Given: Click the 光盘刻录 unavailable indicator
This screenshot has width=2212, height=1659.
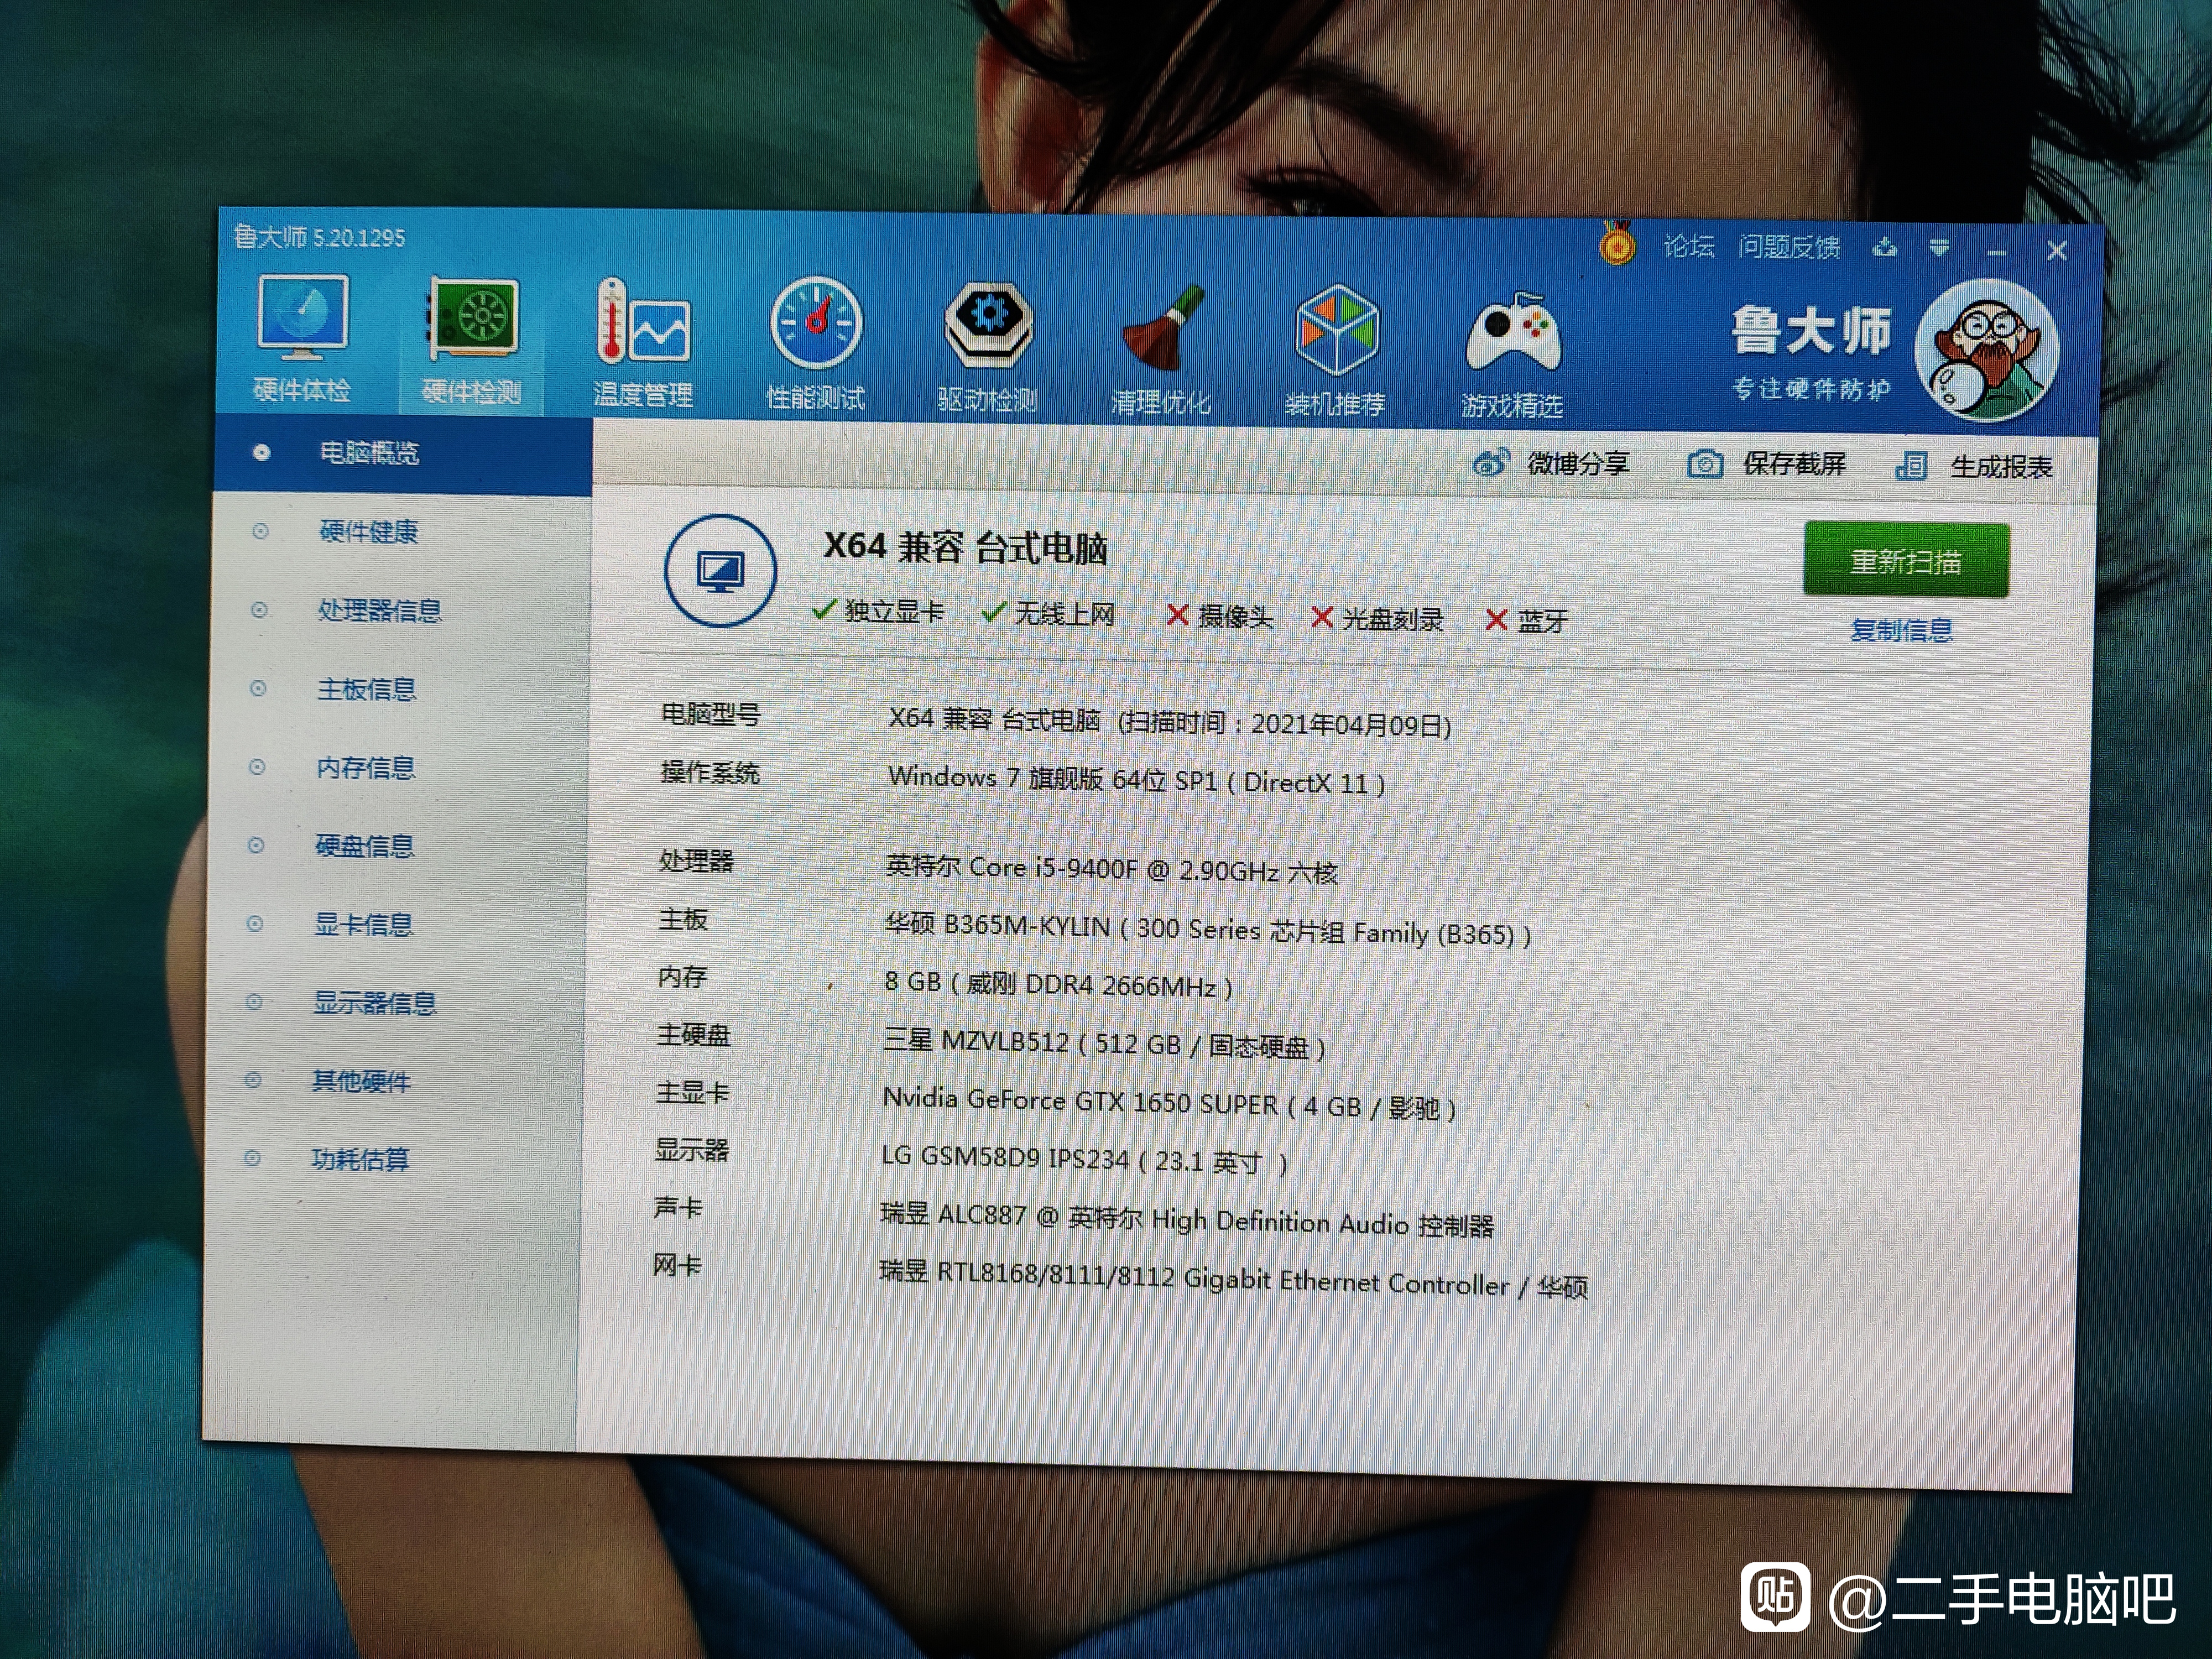Looking at the screenshot, I should (x=1378, y=619).
